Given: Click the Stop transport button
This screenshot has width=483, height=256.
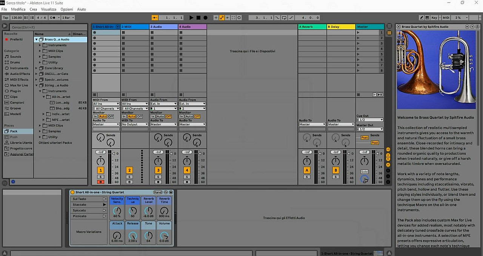Looking at the screenshot, I should coord(198,18).
